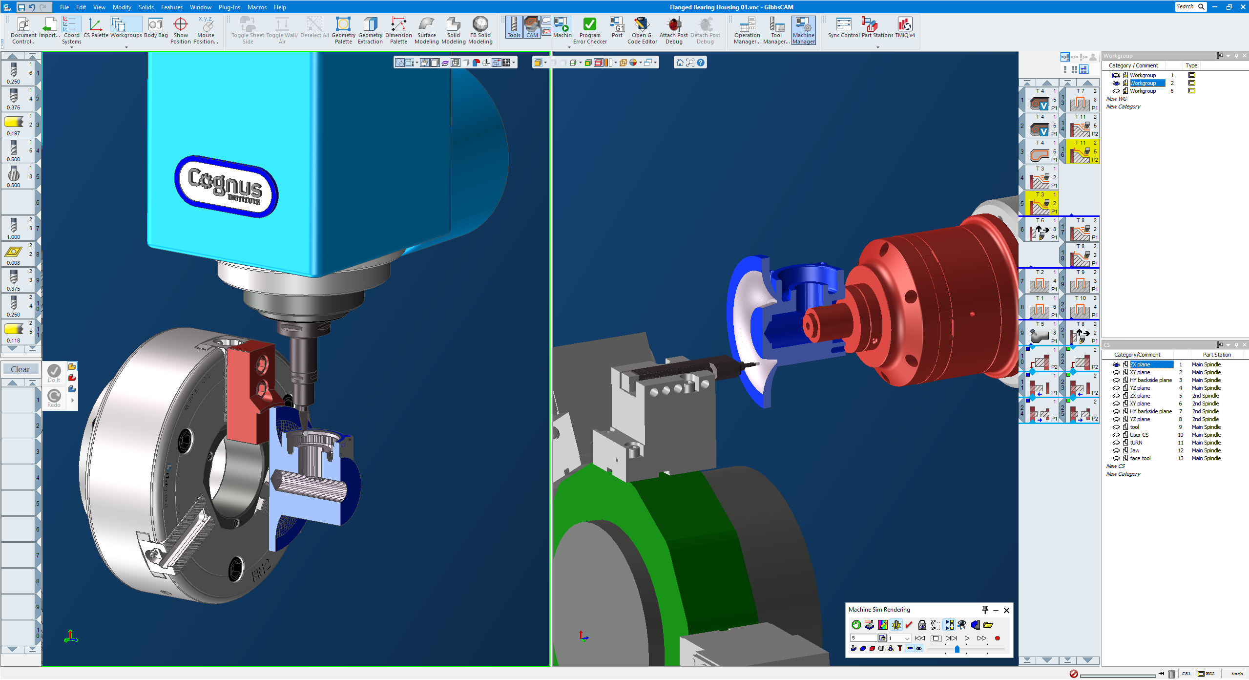Open the File menu
Screen dimensions: 1249x680
click(64, 7)
